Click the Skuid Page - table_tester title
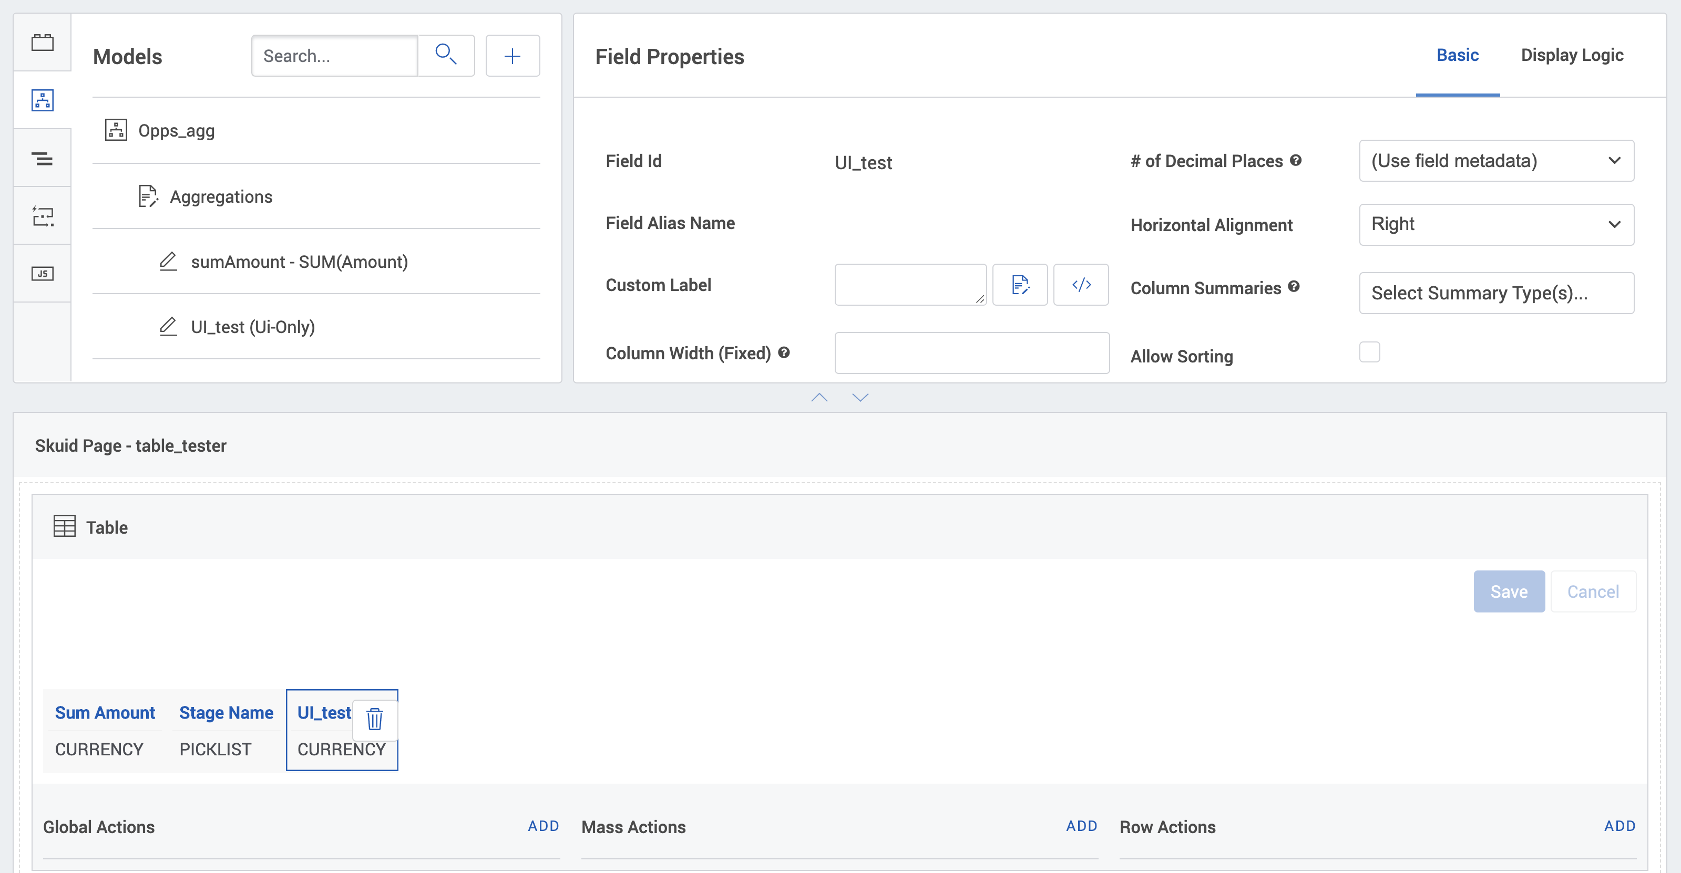This screenshot has height=873, width=1681. tap(130, 445)
